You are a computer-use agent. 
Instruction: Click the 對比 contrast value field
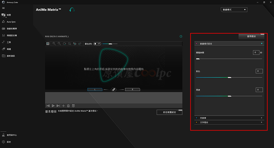(259, 71)
